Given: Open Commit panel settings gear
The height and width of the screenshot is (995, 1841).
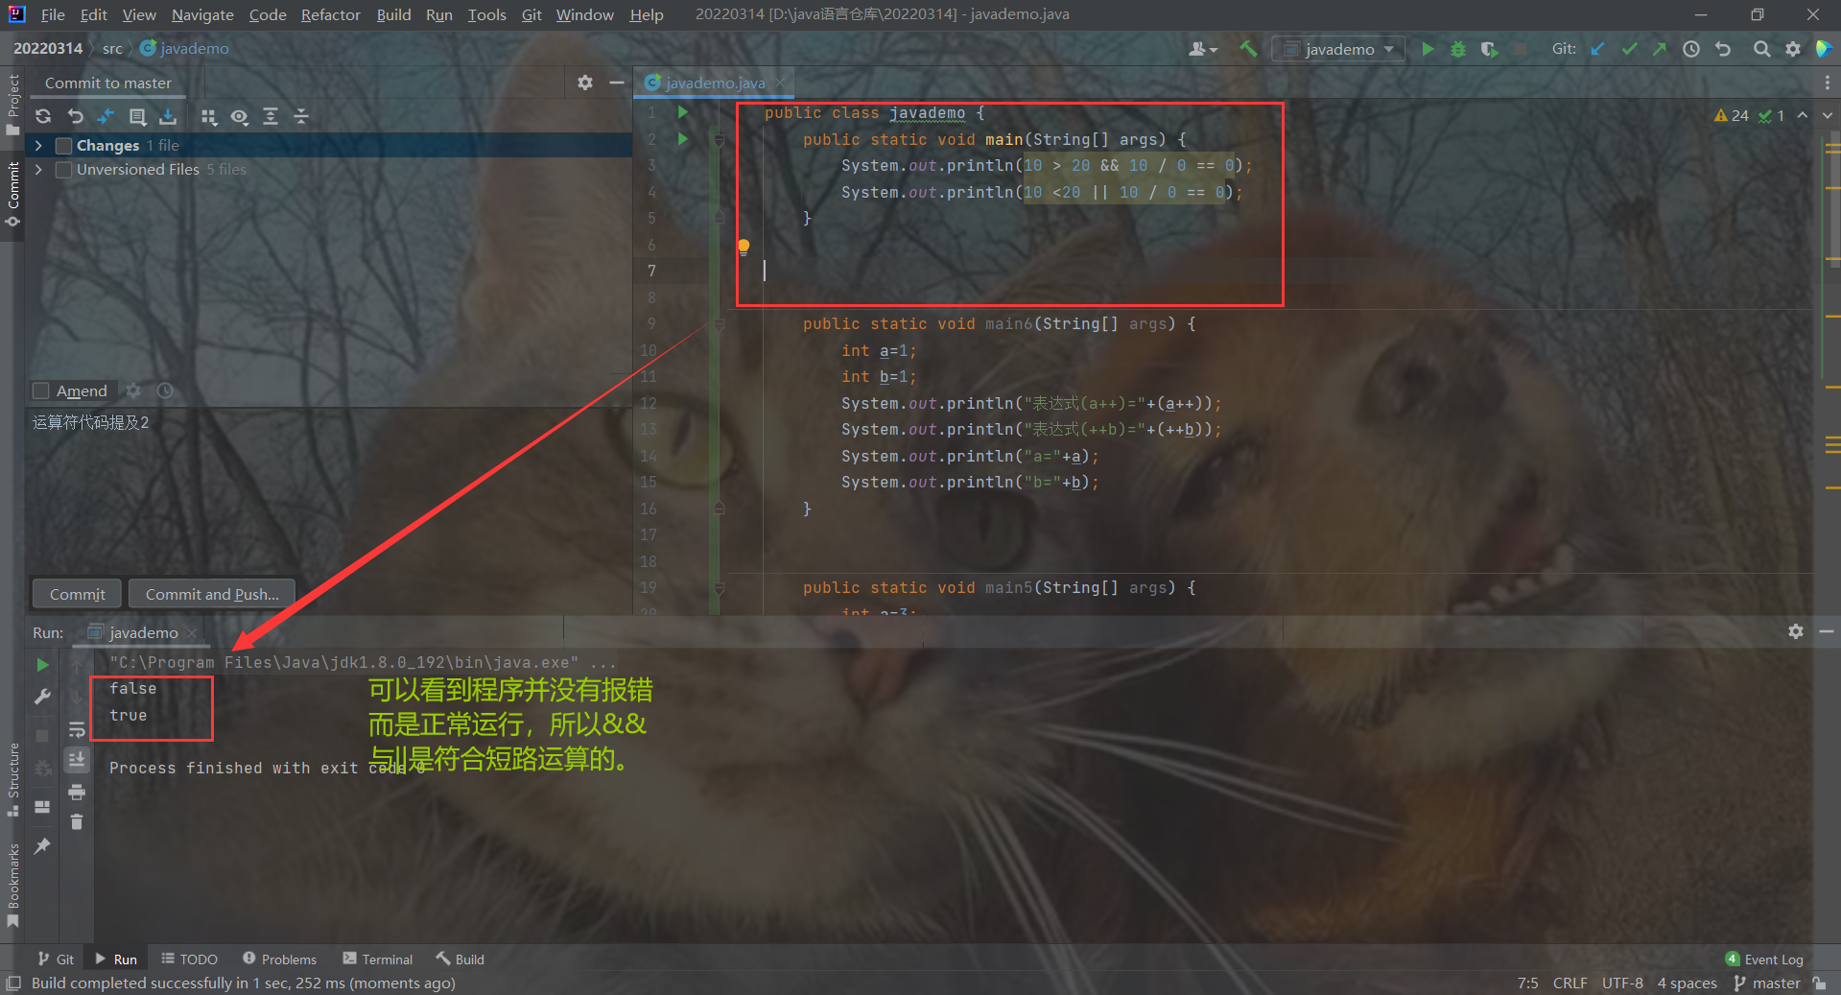Looking at the screenshot, I should tap(585, 83).
